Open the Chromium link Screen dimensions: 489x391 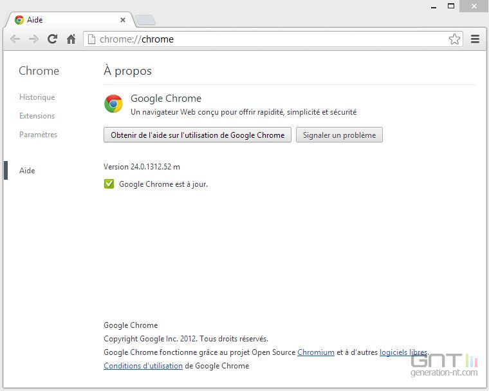(316, 352)
